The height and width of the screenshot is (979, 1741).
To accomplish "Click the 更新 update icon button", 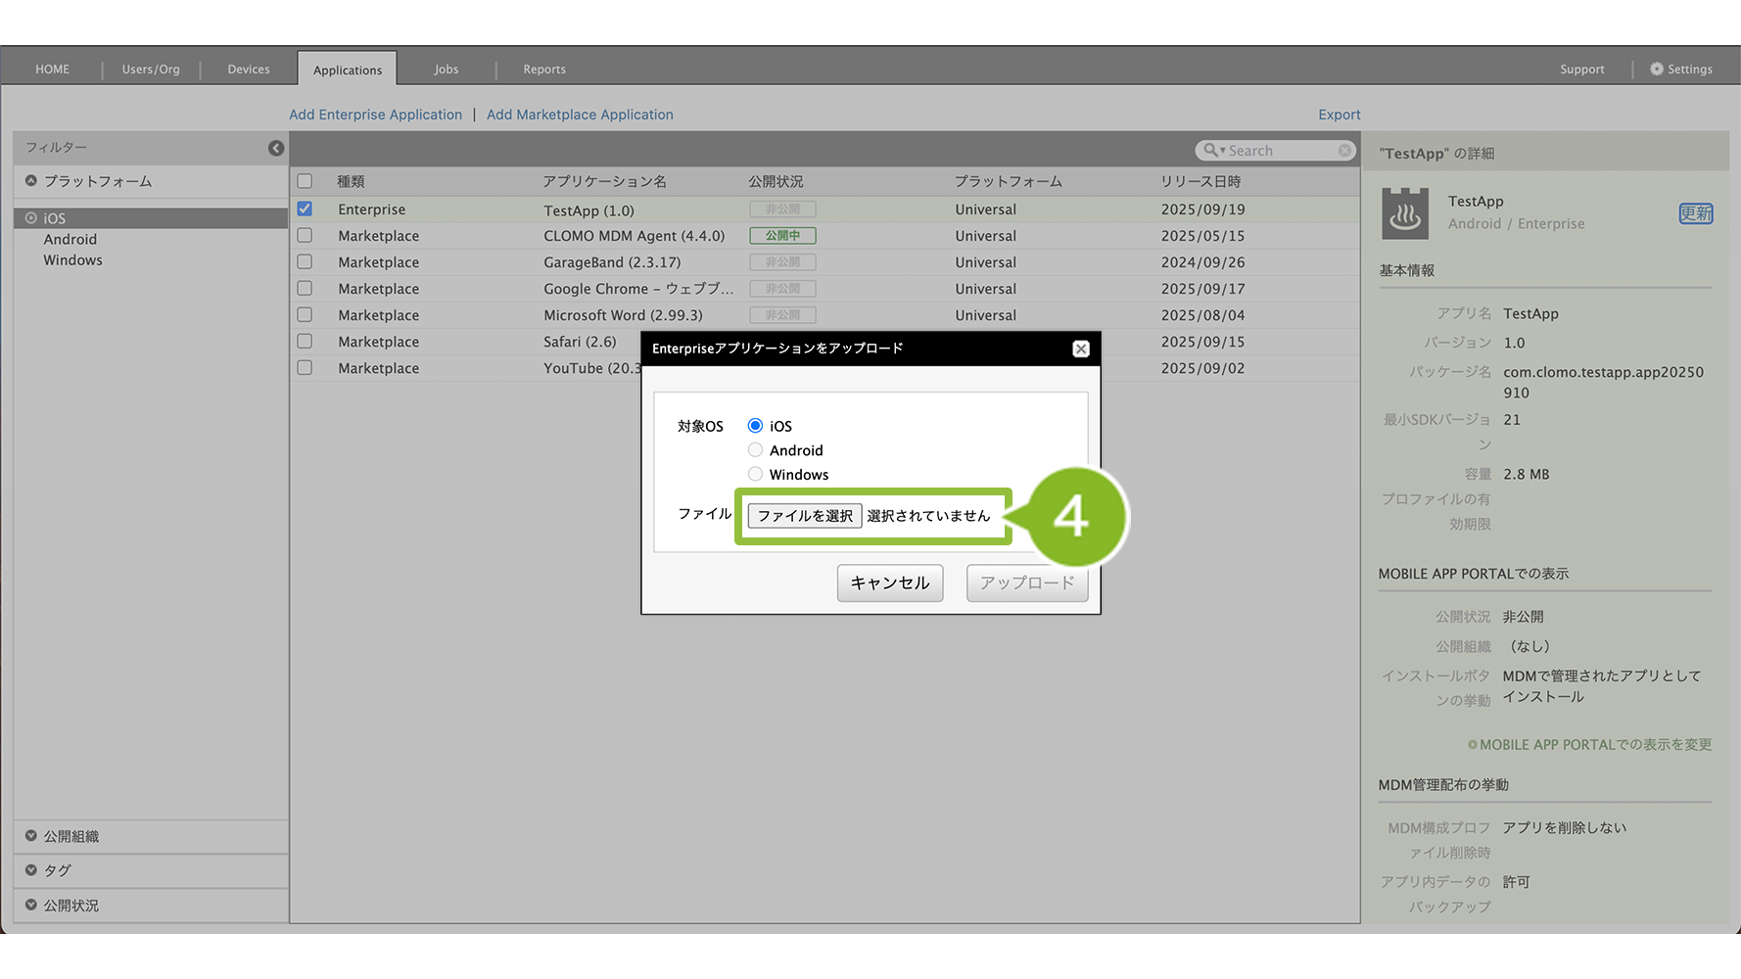I will 1695,213.
